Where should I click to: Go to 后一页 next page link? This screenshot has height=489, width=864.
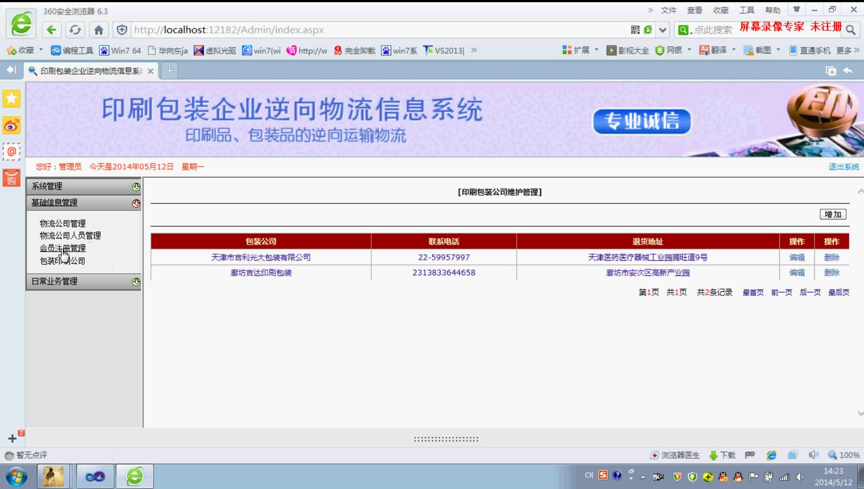tap(810, 293)
